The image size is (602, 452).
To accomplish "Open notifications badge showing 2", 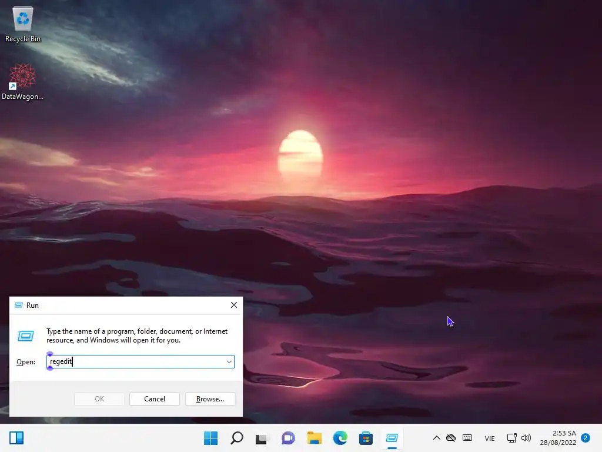I will pos(586,438).
